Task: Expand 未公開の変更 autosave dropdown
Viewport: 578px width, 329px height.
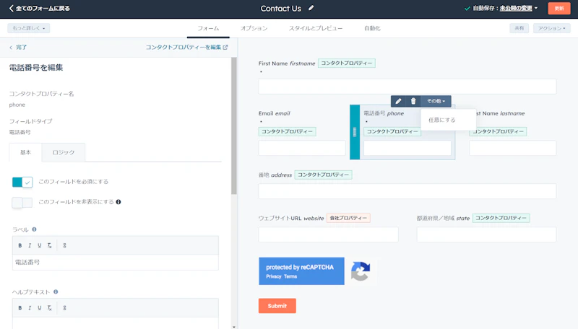Action: [518, 8]
